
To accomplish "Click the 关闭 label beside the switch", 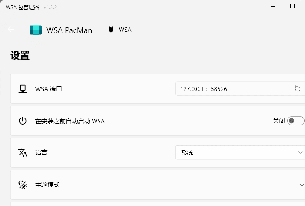I will pyautogui.click(x=279, y=121).
